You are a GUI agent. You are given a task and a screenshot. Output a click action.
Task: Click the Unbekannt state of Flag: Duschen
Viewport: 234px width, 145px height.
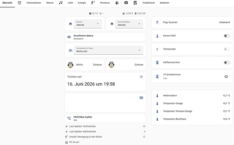[x=225, y=22]
